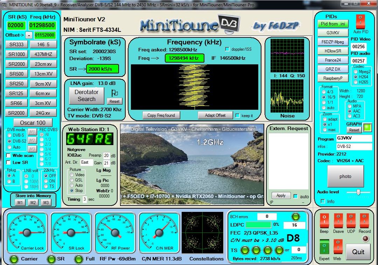Select the France24 PID preset

333,60
